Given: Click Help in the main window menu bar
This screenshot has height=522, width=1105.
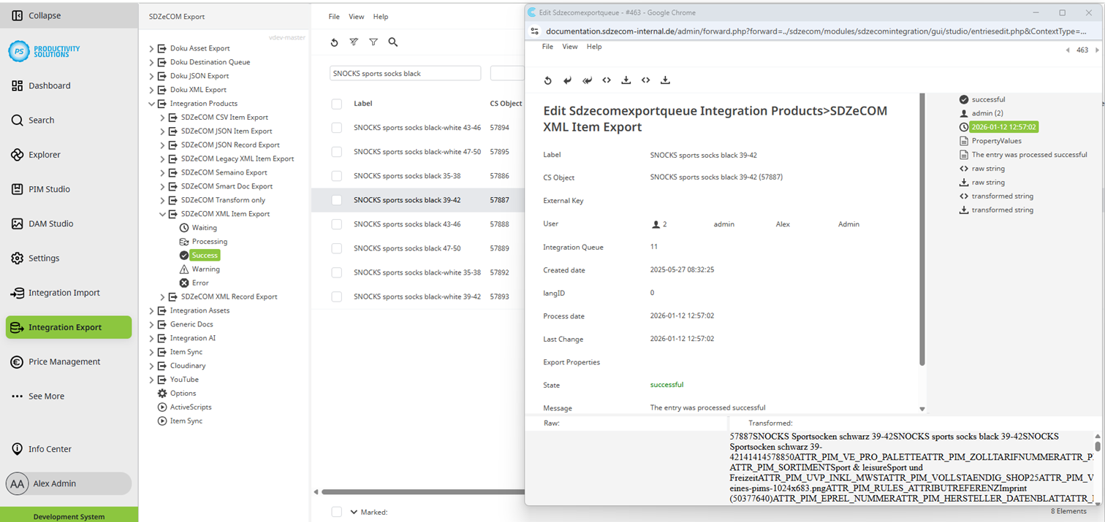Looking at the screenshot, I should pyautogui.click(x=379, y=16).
